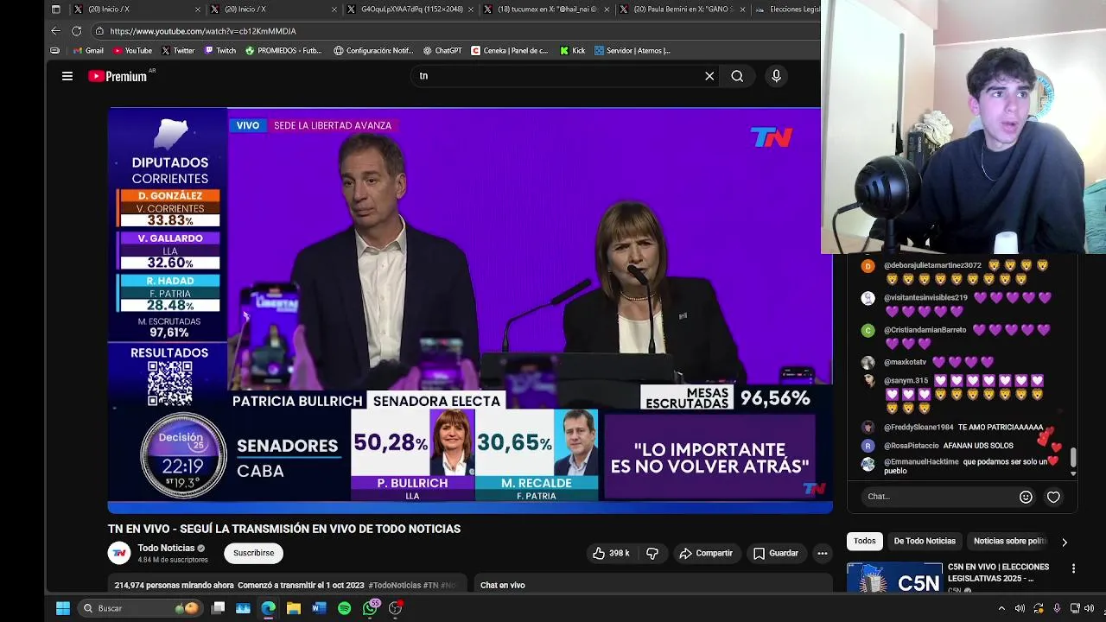Select the 'Todos' filter chip
The height and width of the screenshot is (622, 1106).
[865, 542]
